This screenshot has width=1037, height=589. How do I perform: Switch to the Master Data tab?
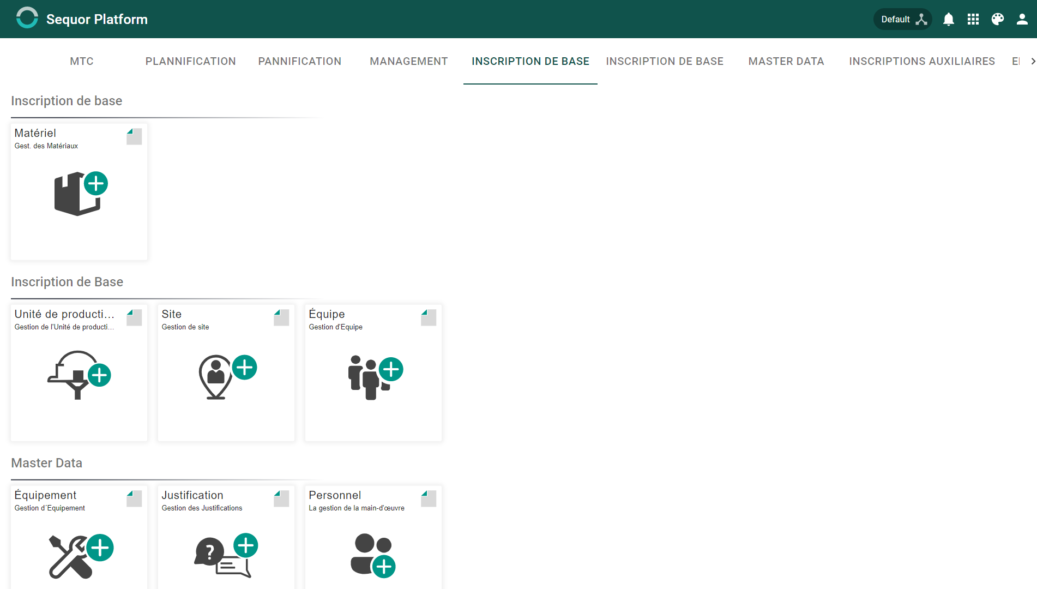tap(786, 61)
